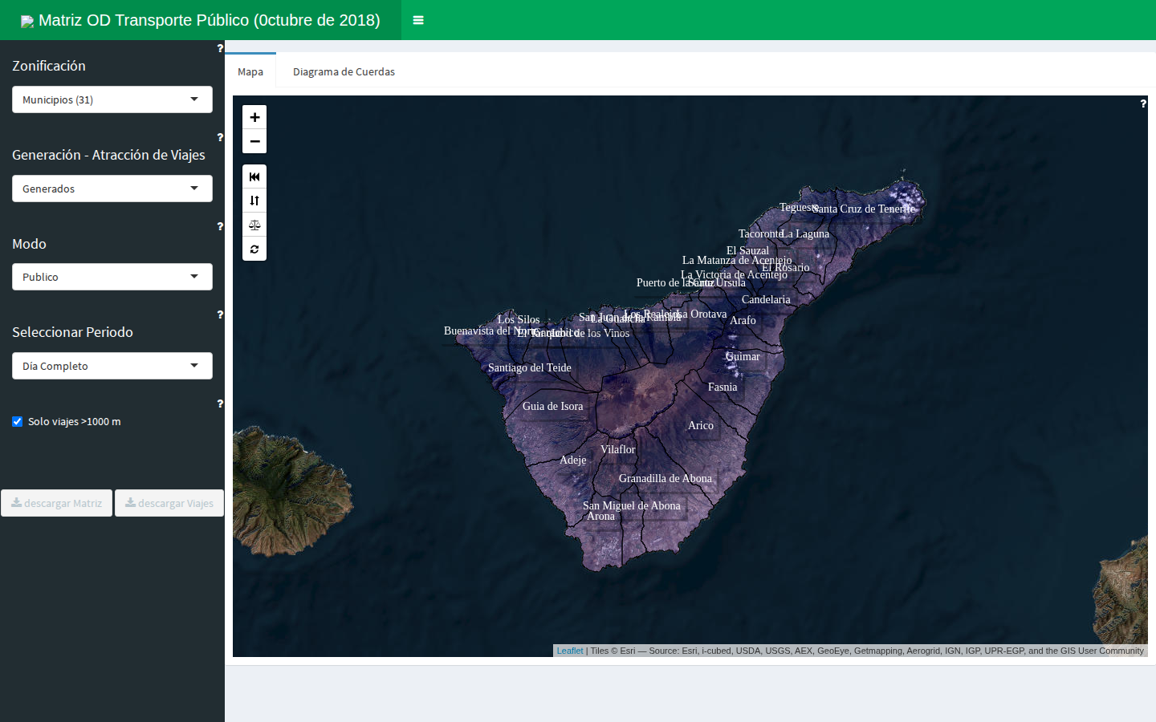Uncheck Solo viajes >1000 m checkbox

pyautogui.click(x=17, y=421)
